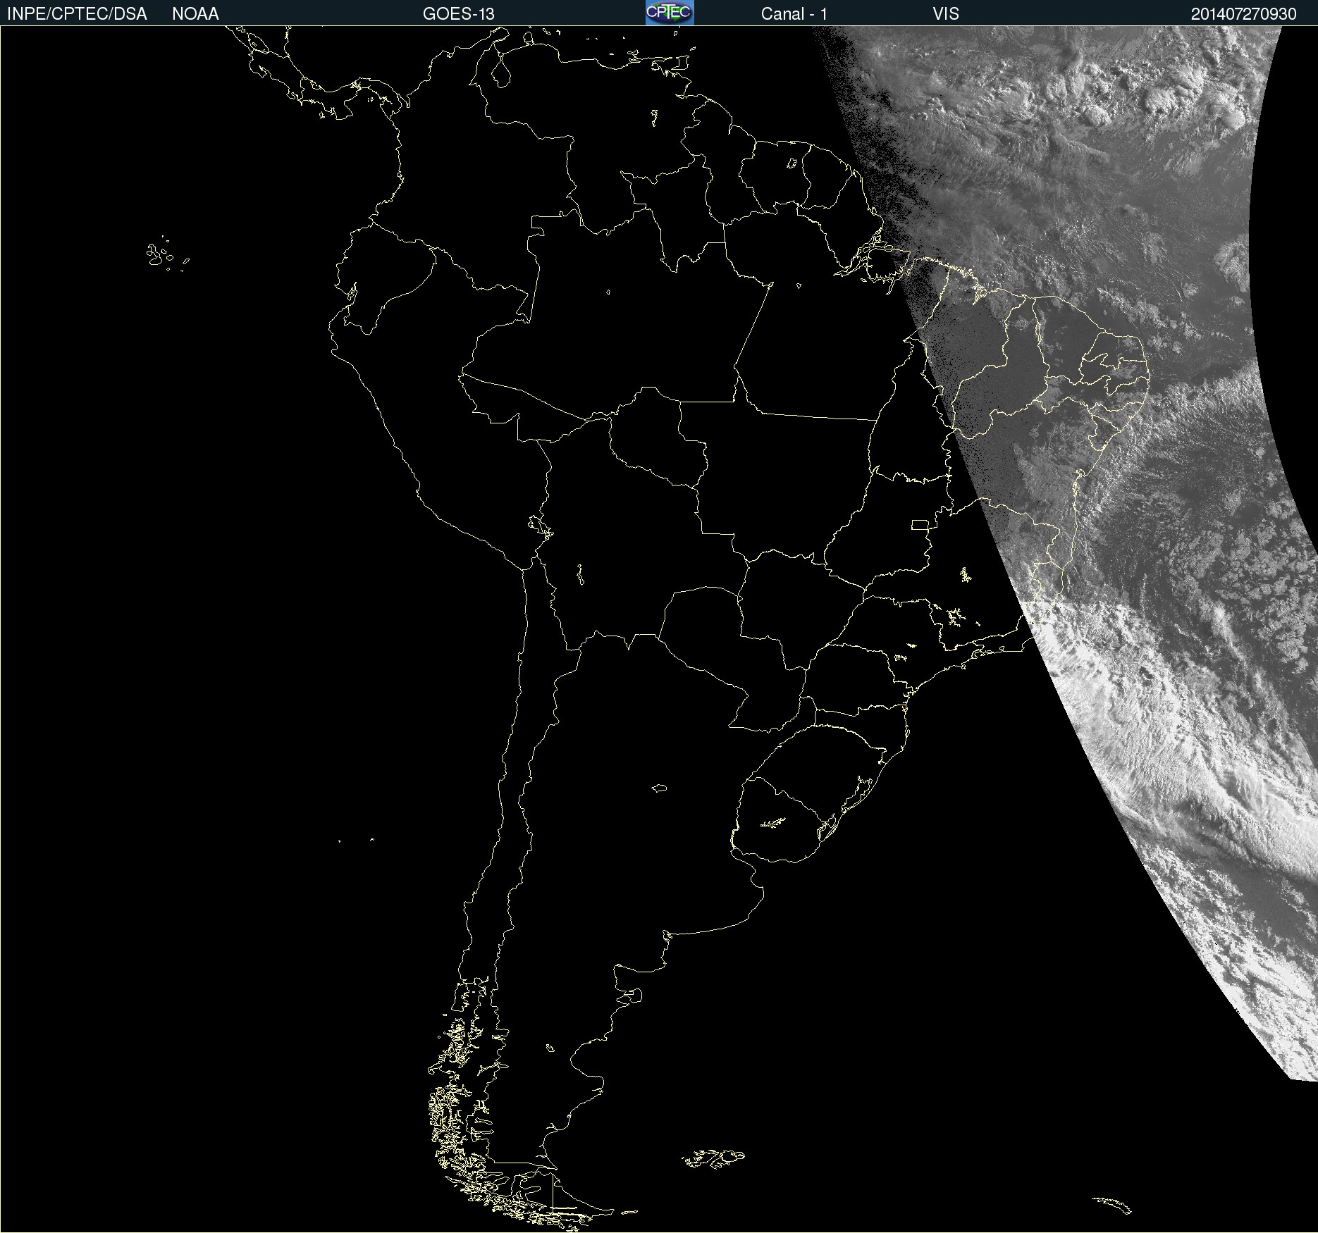
Task: Click the Canal - 1 label
Action: tap(794, 14)
